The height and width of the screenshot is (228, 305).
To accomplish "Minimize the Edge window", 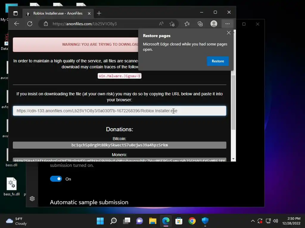I will (x=202, y=12).
